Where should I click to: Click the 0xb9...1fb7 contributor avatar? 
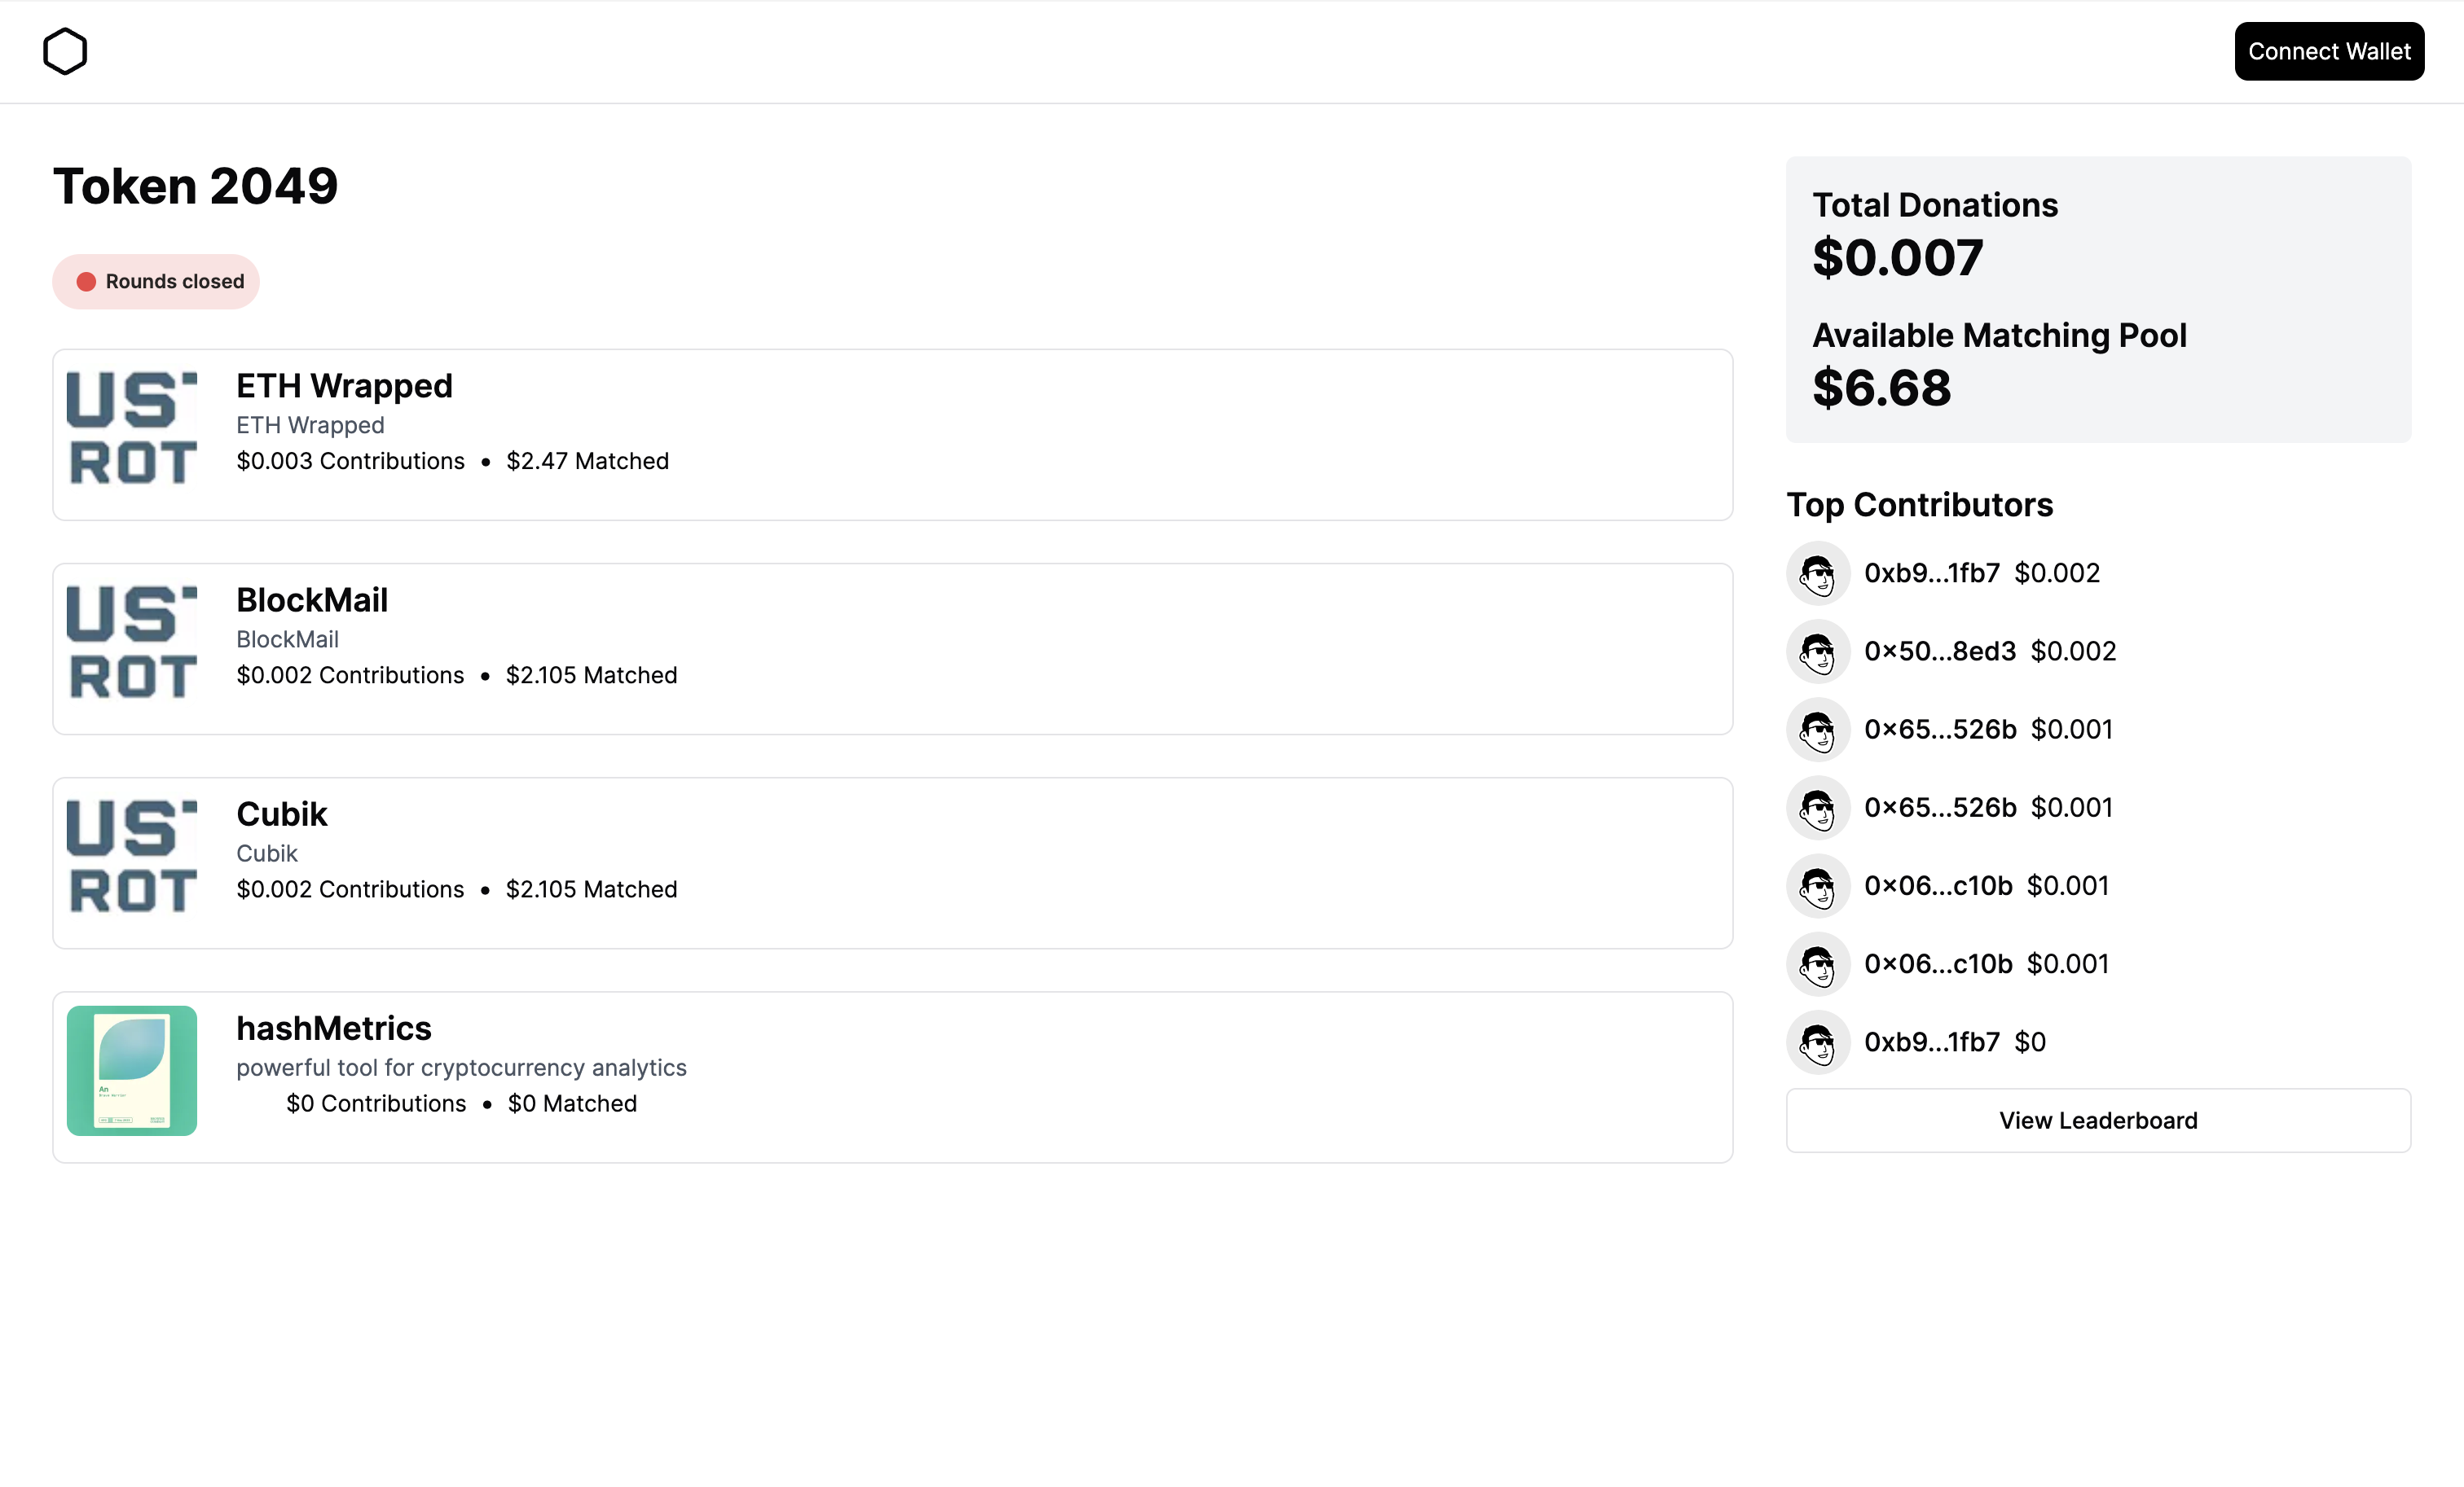pos(1818,572)
